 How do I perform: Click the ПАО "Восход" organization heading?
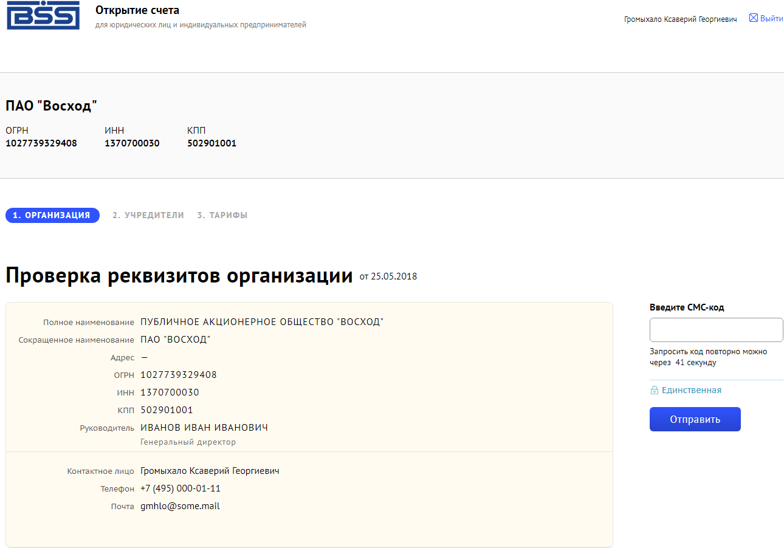pyautogui.click(x=52, y=106)
